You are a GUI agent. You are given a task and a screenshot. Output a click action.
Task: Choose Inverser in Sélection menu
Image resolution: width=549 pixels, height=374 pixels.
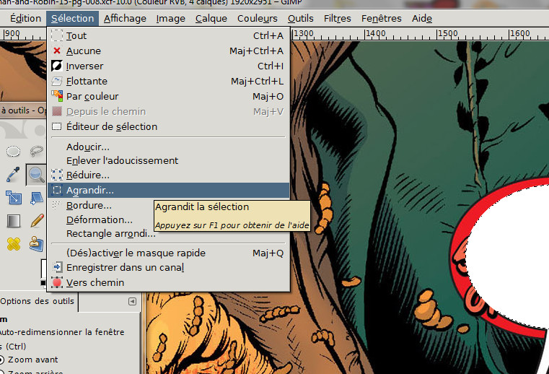point(168,66)
